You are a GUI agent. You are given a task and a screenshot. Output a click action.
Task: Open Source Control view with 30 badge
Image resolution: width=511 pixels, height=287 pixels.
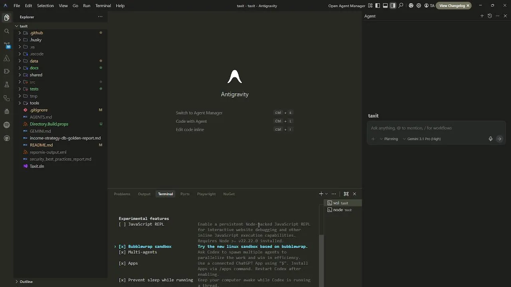tap(6, 45)
